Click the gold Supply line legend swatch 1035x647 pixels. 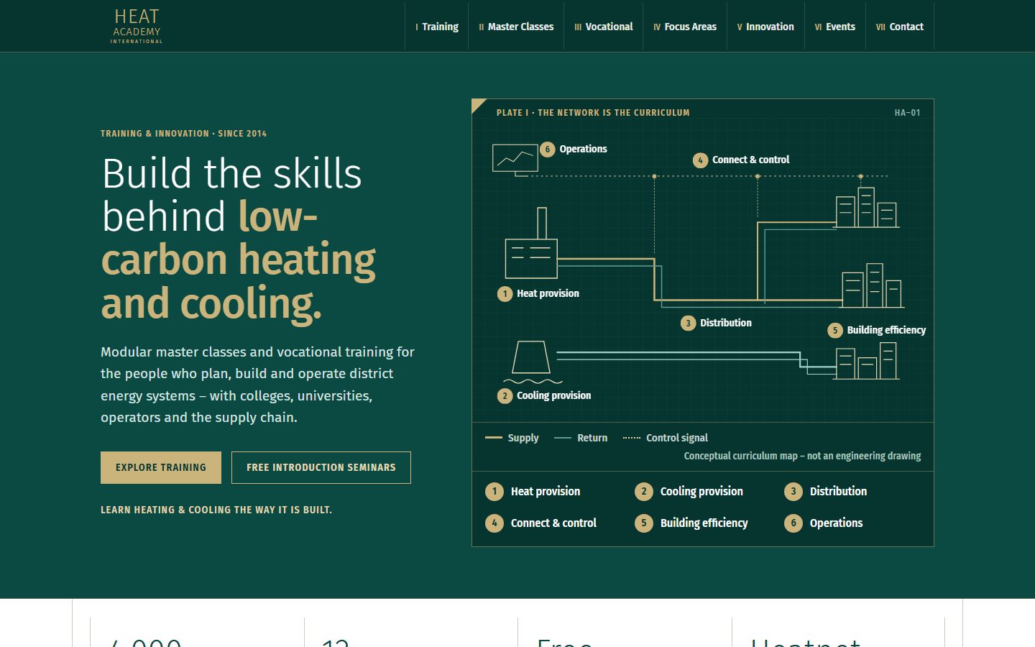click(x=494, y=438)
